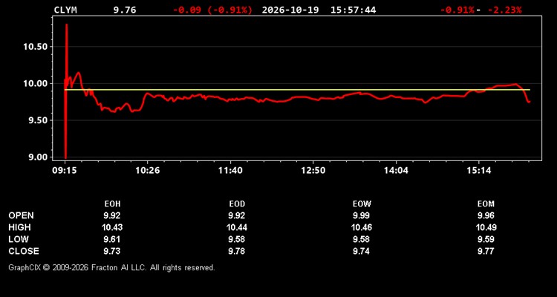This screenshot has width=557, height=297.
Task: Click the LOW row label
Action: [x=19, y=239]
